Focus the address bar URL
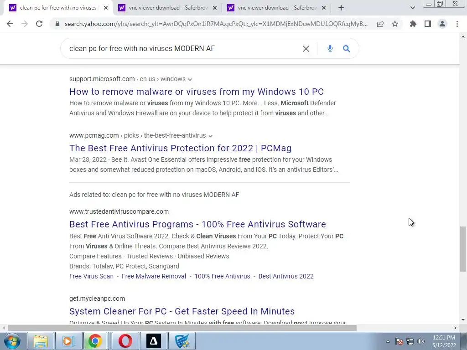467x350 pixels. pyautogui.click(x=216, y=24)
